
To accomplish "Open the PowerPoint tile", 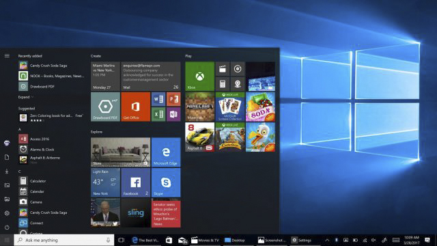I will point(173,99).
